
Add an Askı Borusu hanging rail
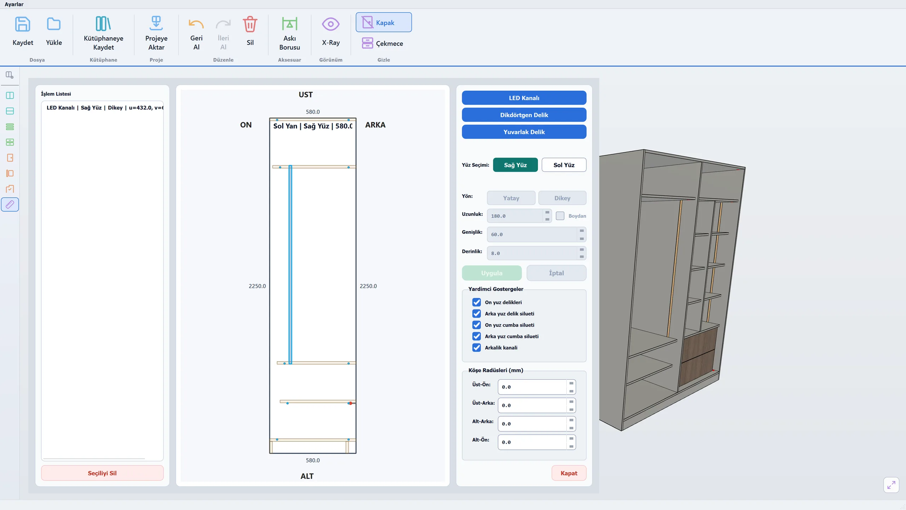pos(289,24)
